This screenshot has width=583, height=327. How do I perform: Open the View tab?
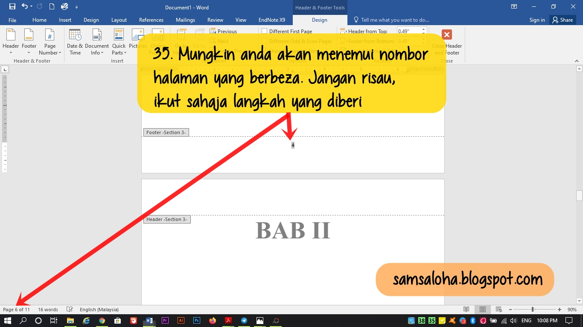click(241, 20)
